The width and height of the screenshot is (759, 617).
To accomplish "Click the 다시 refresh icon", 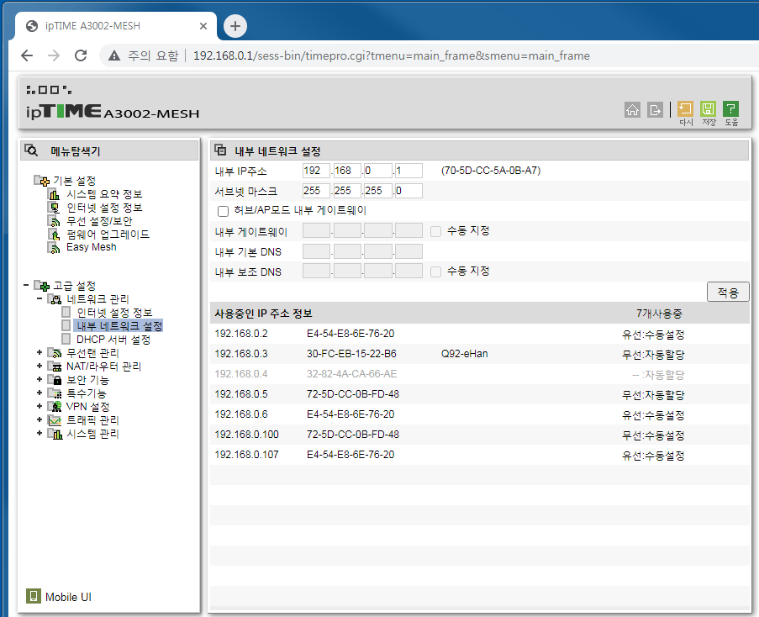I will [x=685, y=109].
